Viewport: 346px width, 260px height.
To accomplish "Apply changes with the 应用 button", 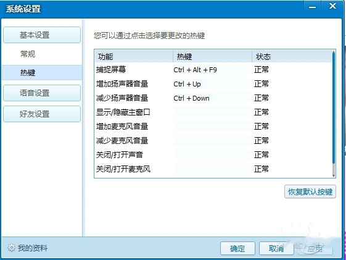I will tap(315, 248).
